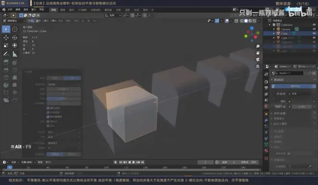Switch to material preview shading

(x=250, y=21)
